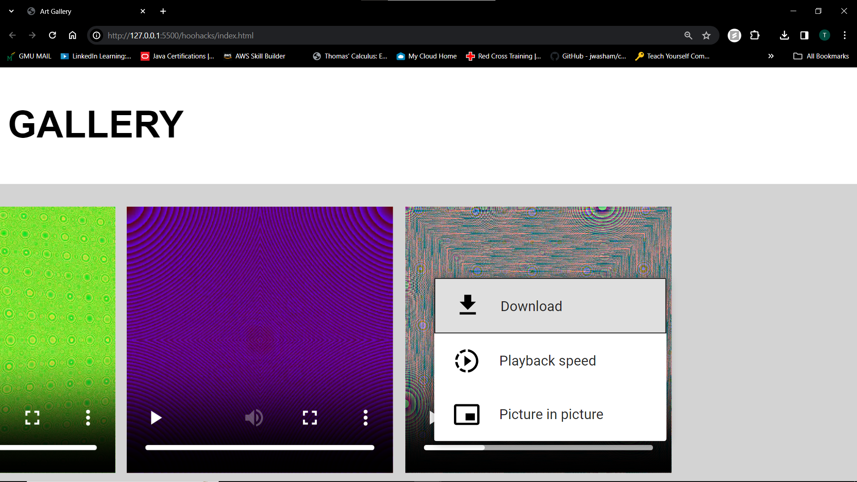Click the purple video's progress bar
Image resolution: width=857 pixels, height=482 pixels.
259,448
